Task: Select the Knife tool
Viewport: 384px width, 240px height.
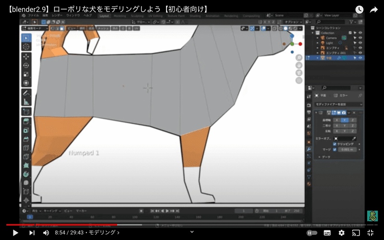Action: click(x=26, y=157)
